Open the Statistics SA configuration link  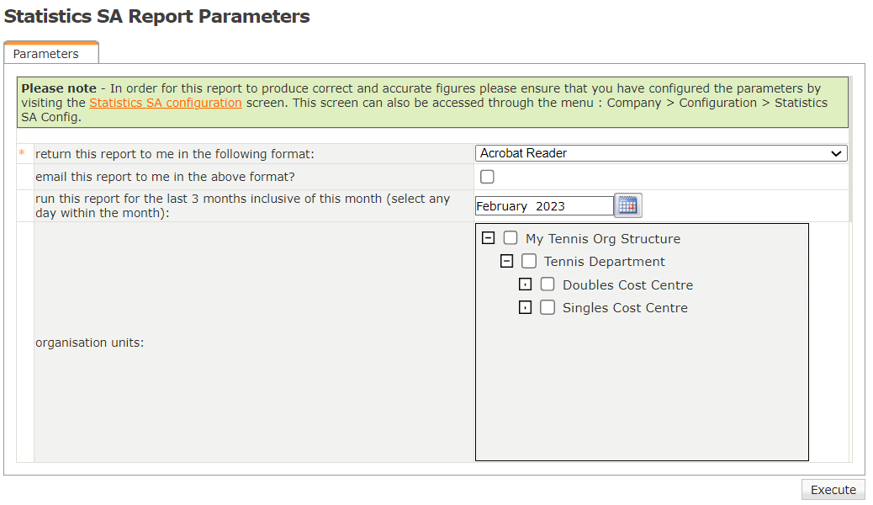point(166,103)
